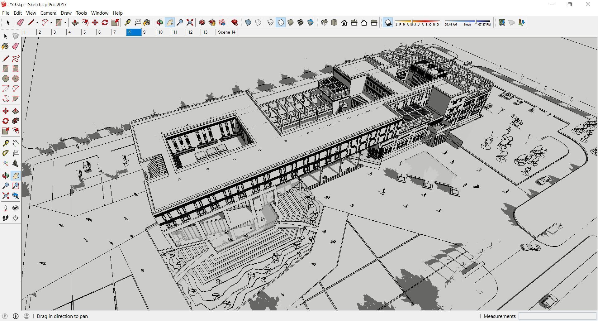This screenshot has height=321, width=598.
Task: Click inside the Measurements input field
Action: tap(558, 316)
